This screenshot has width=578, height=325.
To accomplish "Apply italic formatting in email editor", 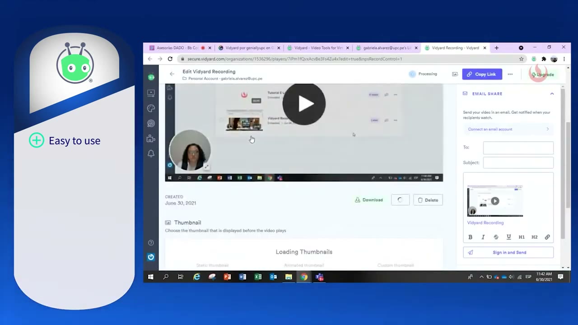I will pyautogui.click(x=483, y=237).
